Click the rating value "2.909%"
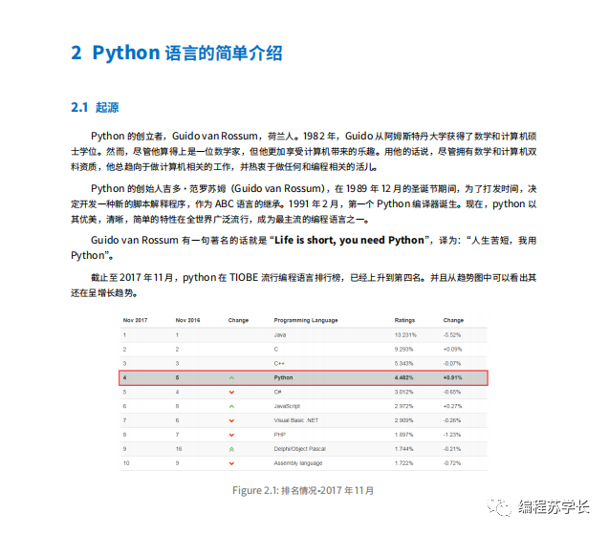 (403, 420)
